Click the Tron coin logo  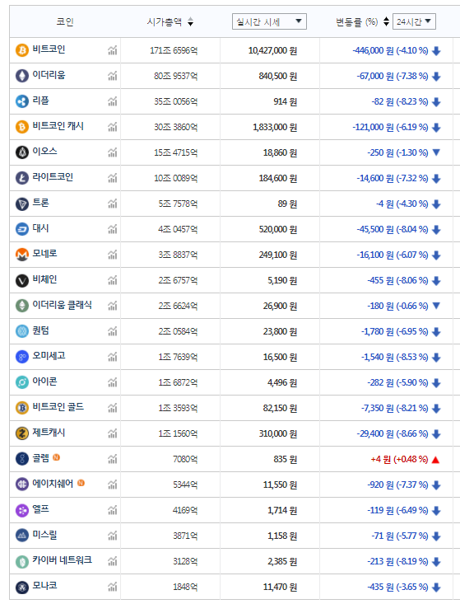click(22, 204)
